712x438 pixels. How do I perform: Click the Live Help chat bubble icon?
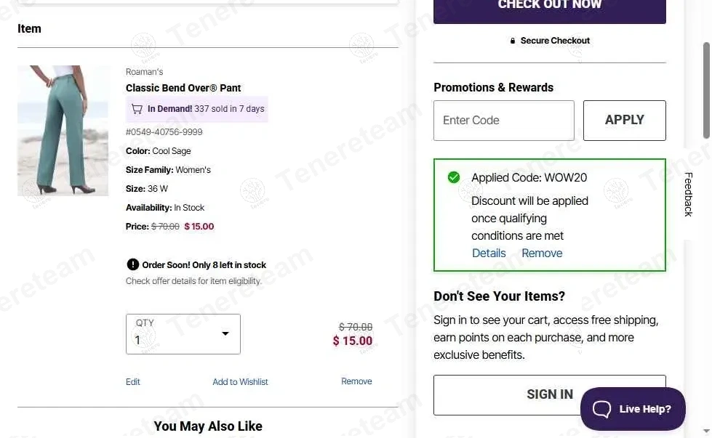pyautogui.click(x=602, y=409)
